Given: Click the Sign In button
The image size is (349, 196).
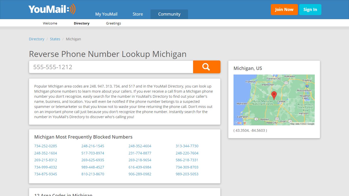Looking at the screenshot, I should click(x=310, y=9).
